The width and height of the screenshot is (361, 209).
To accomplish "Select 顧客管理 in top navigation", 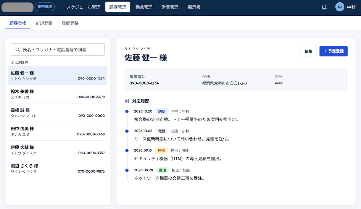I will pos(118,7).
